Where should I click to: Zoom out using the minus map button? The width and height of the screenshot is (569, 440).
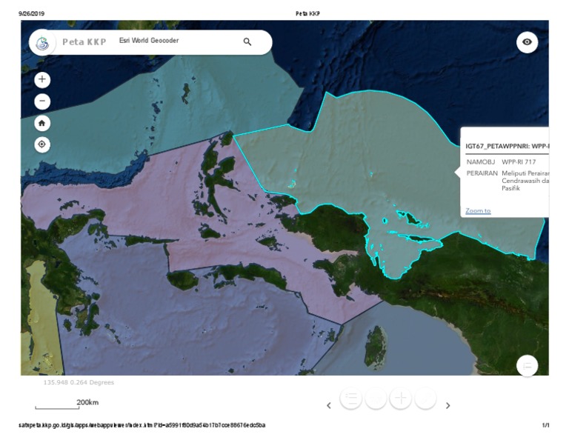[x=42, y=101]
